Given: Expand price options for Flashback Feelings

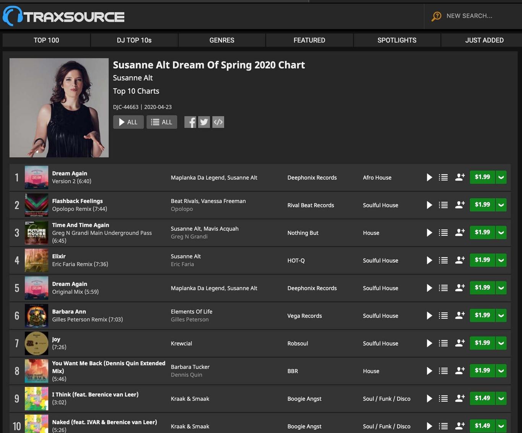Looking at the screenshot, I should [x=501, y=205].
